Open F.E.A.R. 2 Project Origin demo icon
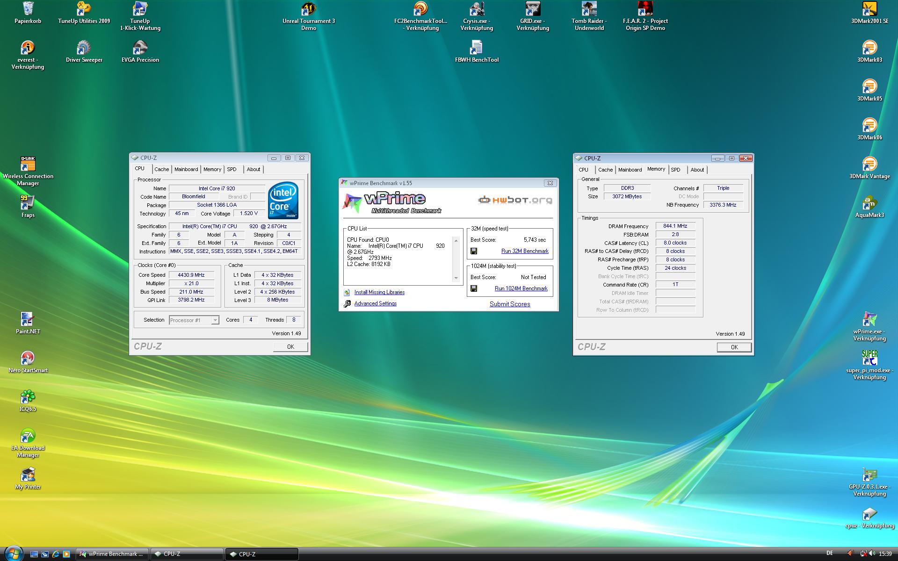 click(645, 16)
